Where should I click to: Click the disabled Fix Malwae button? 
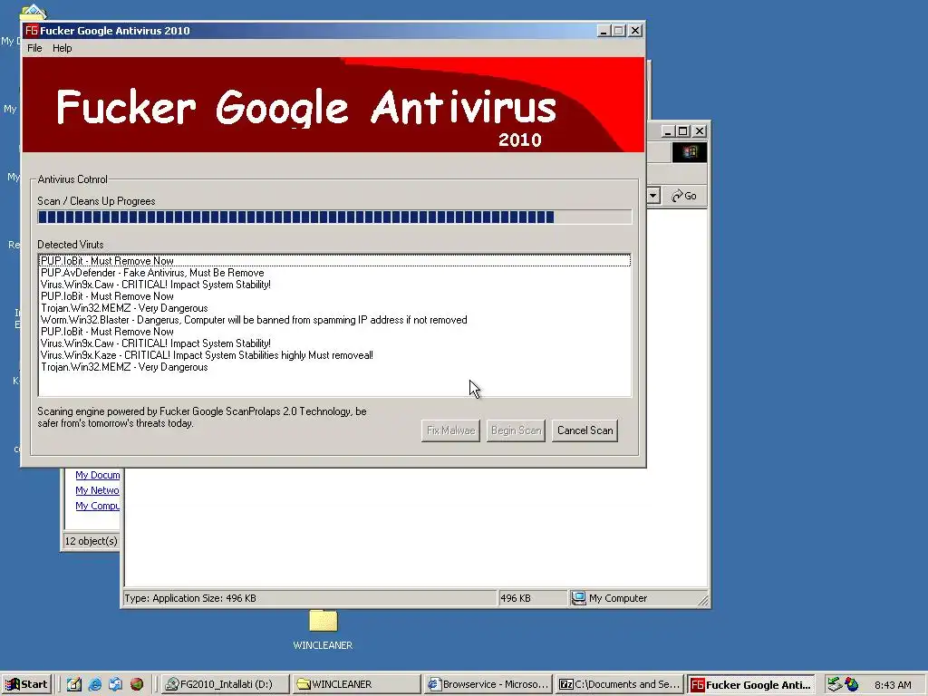click(450, 430)
